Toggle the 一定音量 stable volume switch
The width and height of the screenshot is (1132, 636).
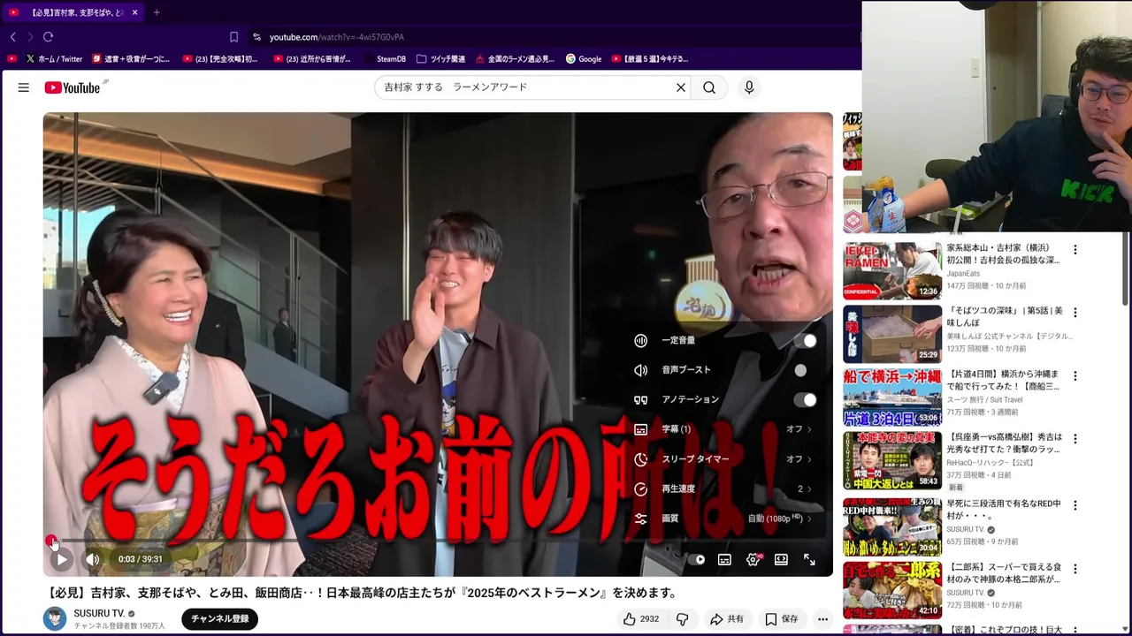click(x=805, y=340)
